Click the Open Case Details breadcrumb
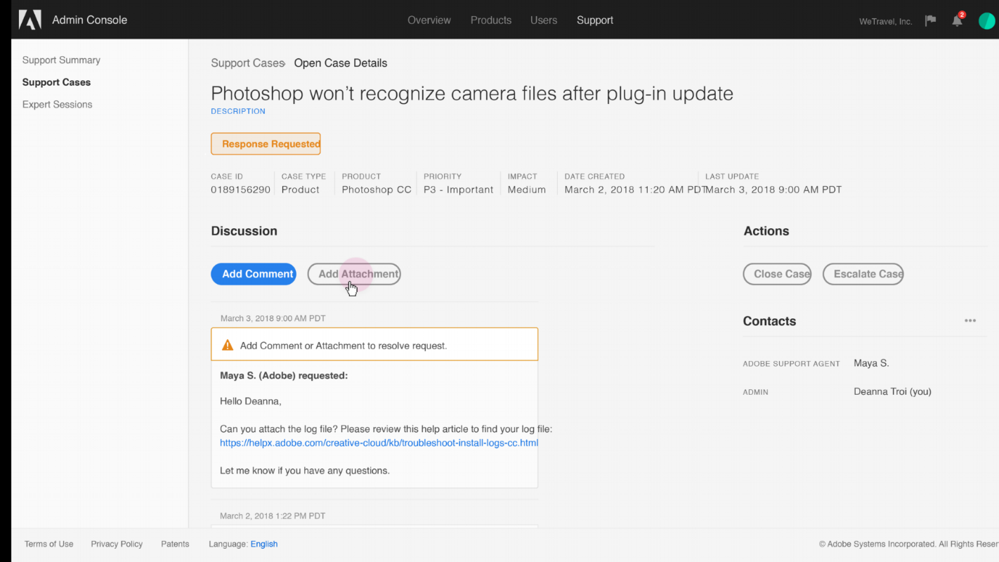The width and height of the screenshot is (999, 562). [x=341, y=63]
